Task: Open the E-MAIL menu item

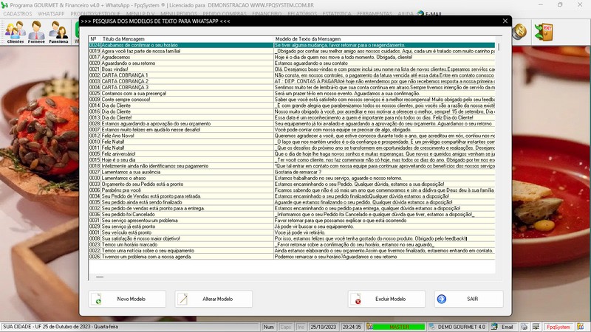Action: [429, 13]
